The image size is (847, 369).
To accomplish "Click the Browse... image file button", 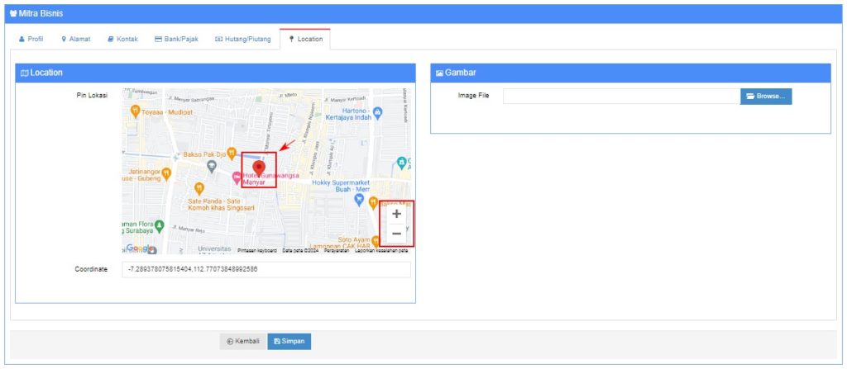I will (x=766, y=96).
